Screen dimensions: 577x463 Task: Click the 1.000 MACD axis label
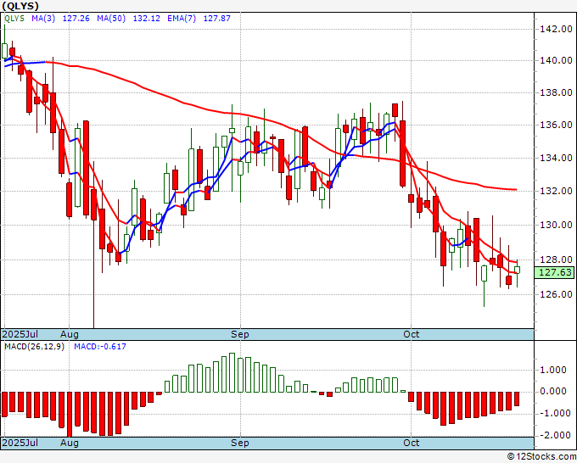554,370
